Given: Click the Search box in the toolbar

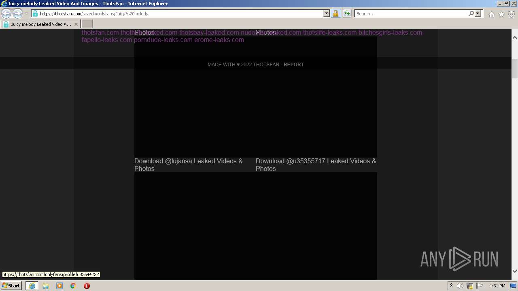Looking at the screenshot, I should 411,13.
